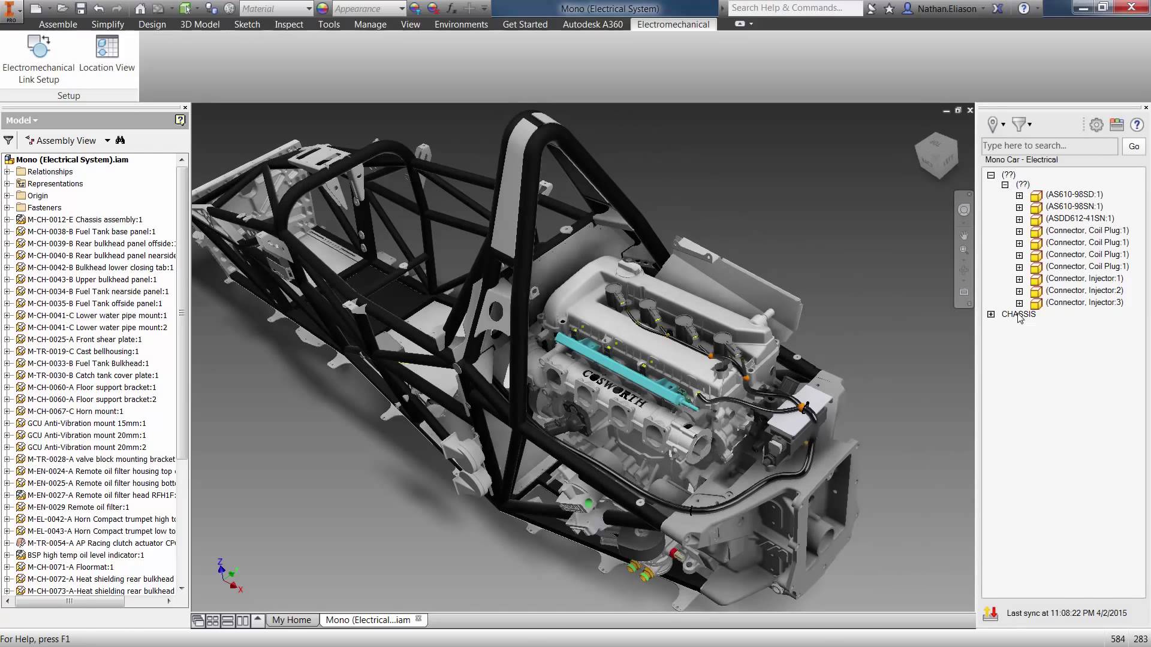Open the Material dropdown list
Image resolution: width=1151 pixels, height=647 pixels.
tap(309, 8)
